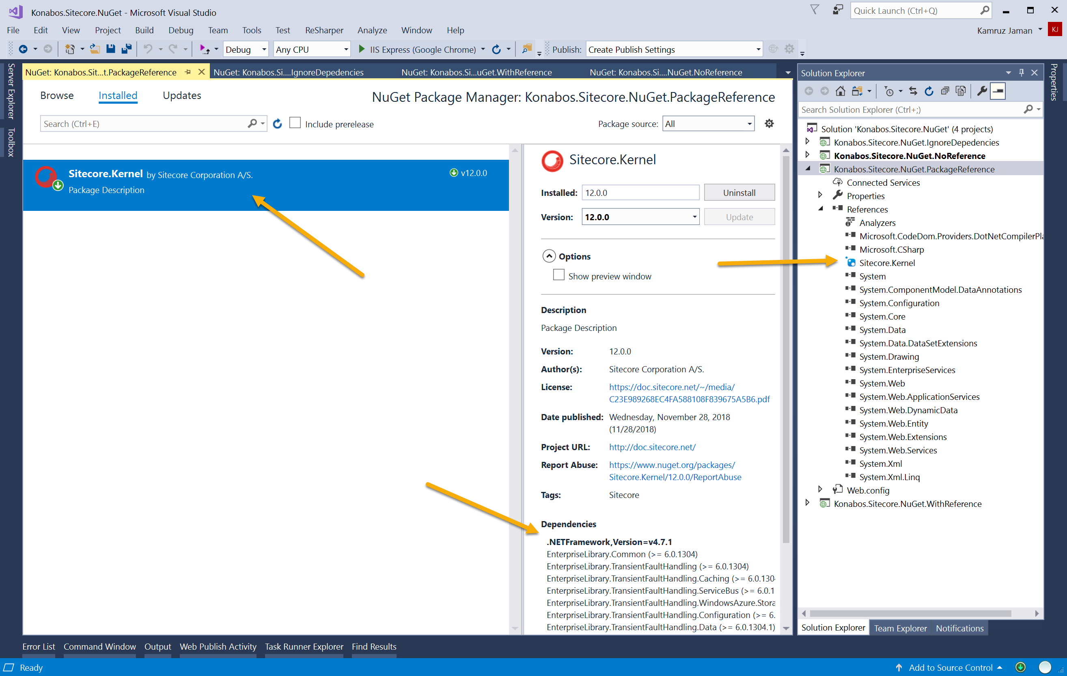Screen dimensions: 1067x676
Task: Open the Package source dropdown
Action: [x=708, y=124]
